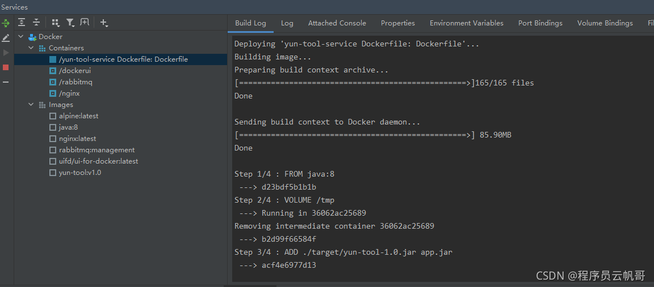Click the plus Add Service icon
The width and height of the screenshot is (654, 287).
tap(104, 23)
